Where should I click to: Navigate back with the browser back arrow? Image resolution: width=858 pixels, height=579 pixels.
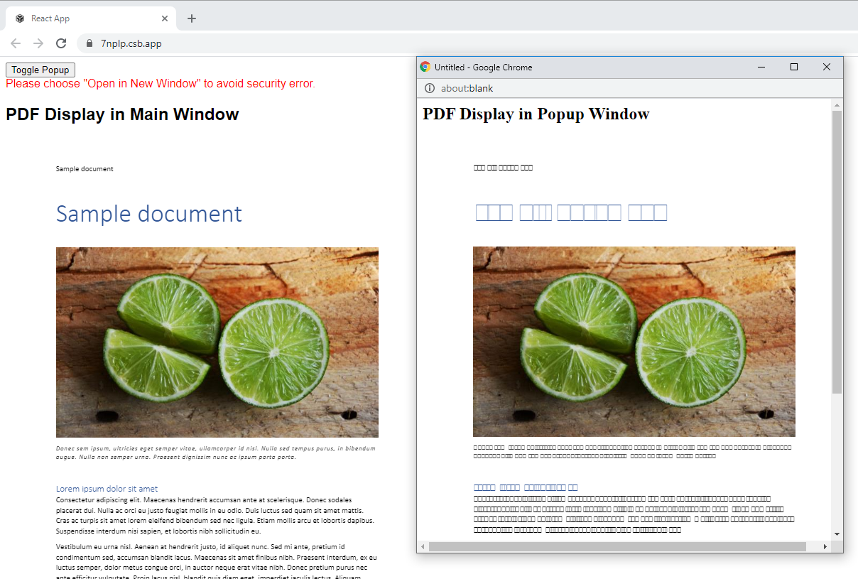coord(16,43)
